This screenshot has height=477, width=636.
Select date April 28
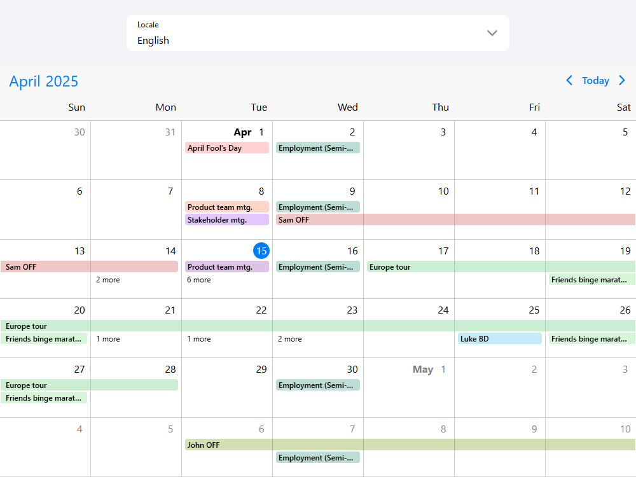(170, 370)
